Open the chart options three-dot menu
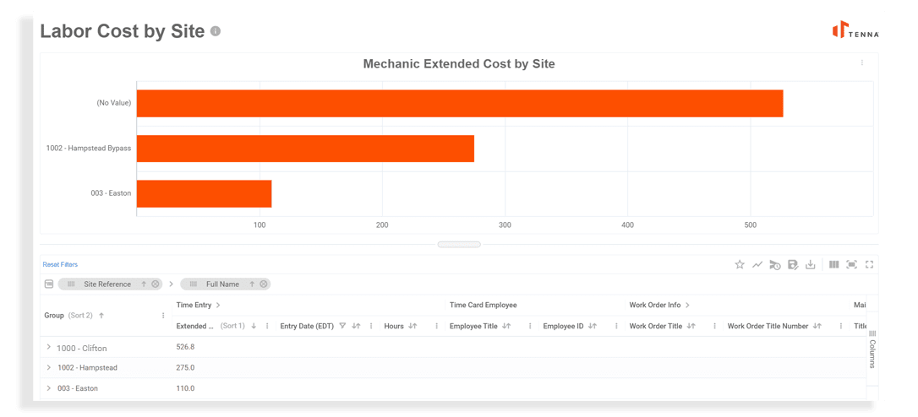This screenshot has width=918, height=417. pyautogui.click(x=862, y=62)
